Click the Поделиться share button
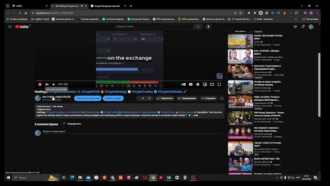This screenshot has height=186, width=330. [165, 98]
